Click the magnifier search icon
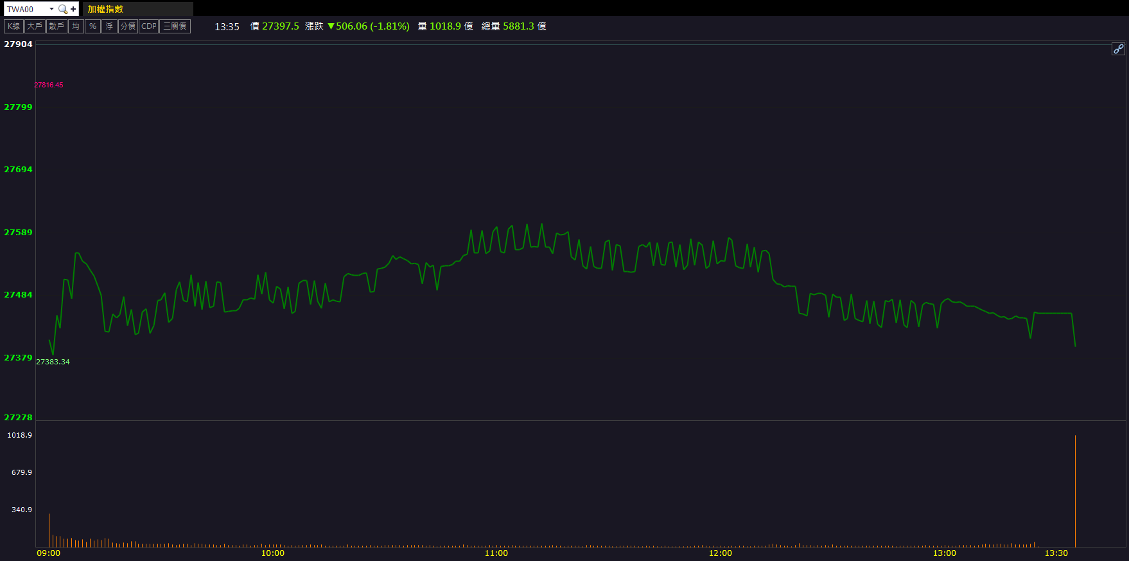 [x=62, y=9]
